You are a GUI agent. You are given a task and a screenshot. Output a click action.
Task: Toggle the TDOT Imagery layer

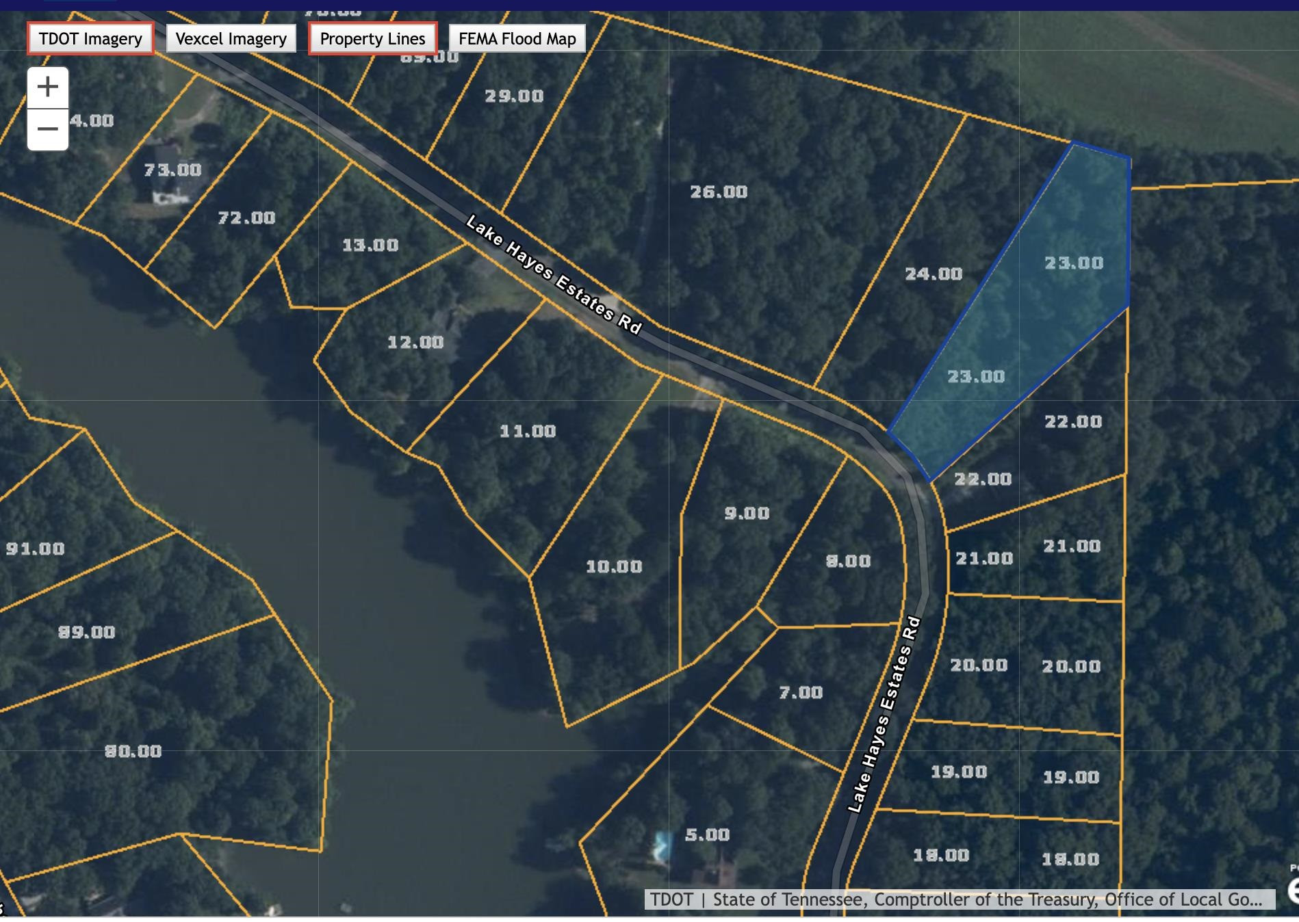[90, 39]
